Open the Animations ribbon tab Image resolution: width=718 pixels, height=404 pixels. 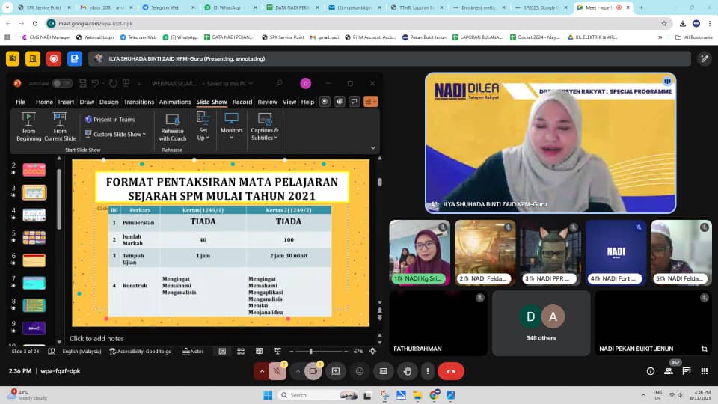(175, 102)
